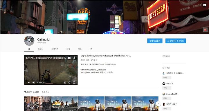This screenshot has width=209, height=111.
Task: Click the 구독자 3명 subscriber count text
Action: (x=42, y=43)
